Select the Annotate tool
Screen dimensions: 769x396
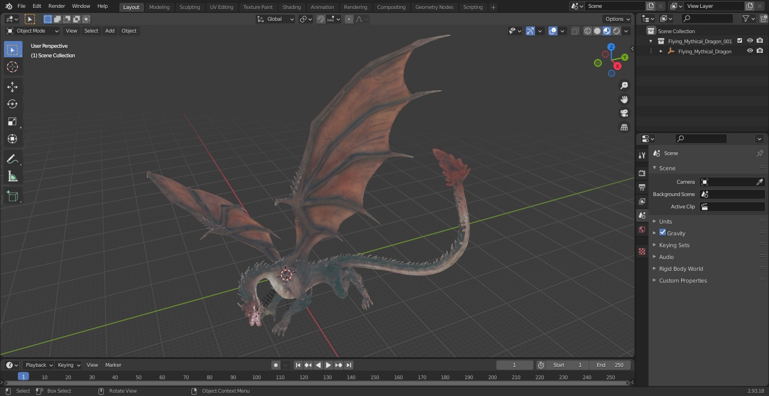coord(12,160)
